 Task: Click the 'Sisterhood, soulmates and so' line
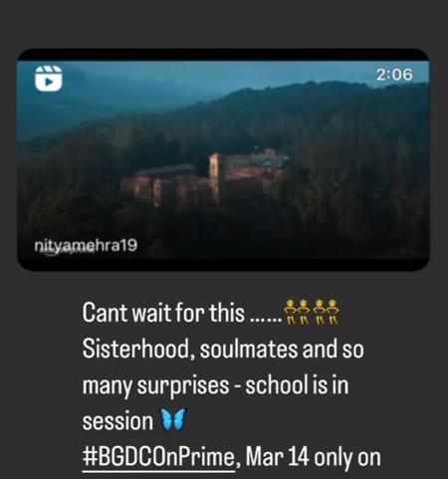[223, 350]
